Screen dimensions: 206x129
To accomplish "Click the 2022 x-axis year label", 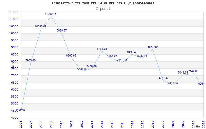I will coord(183,124).
